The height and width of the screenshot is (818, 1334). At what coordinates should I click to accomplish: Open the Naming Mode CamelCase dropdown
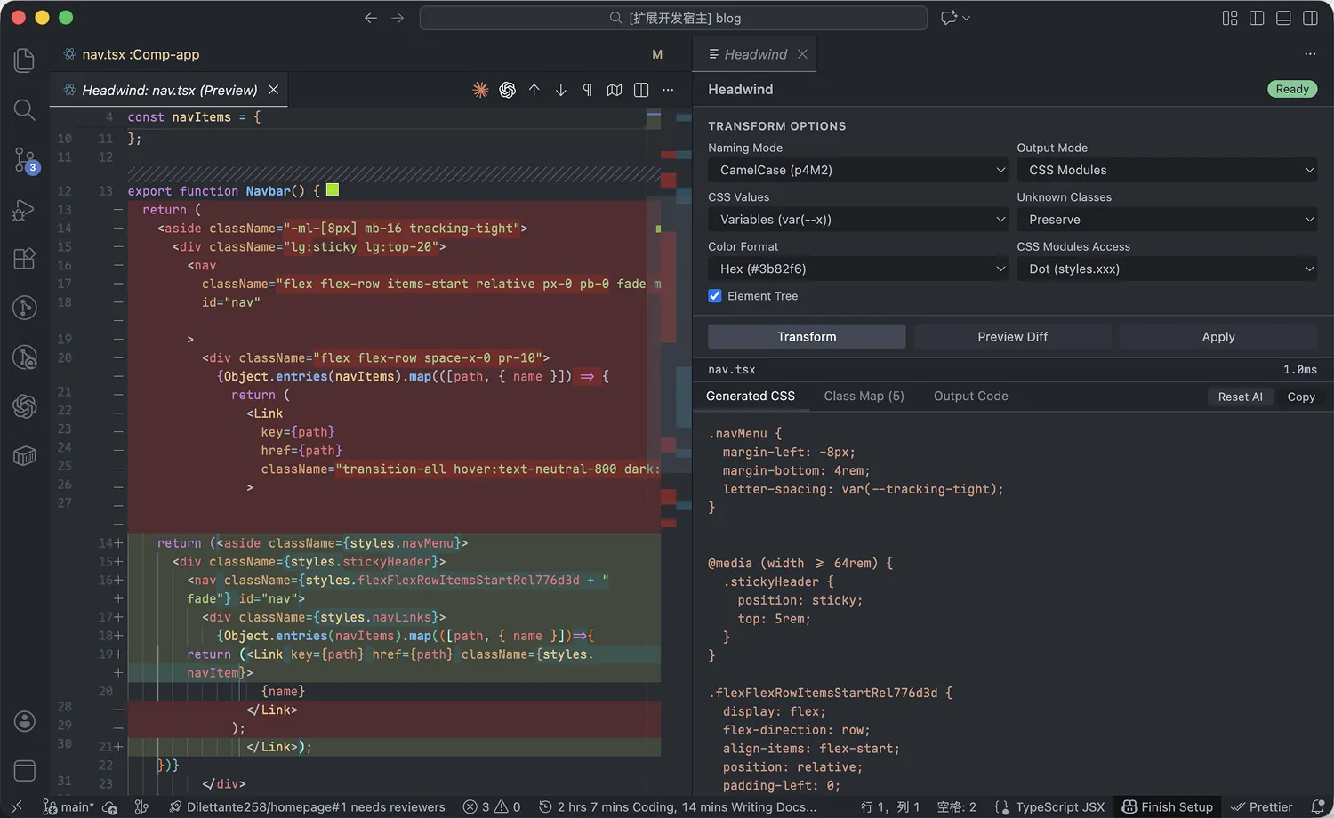pos(860,170)
